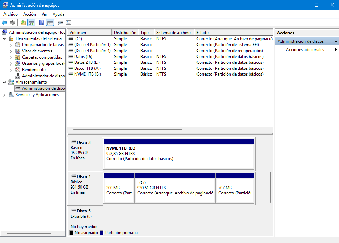Click the blue Partición primaria legend swatch
Screen dimensions: 339x243
[x=102, y=233]
